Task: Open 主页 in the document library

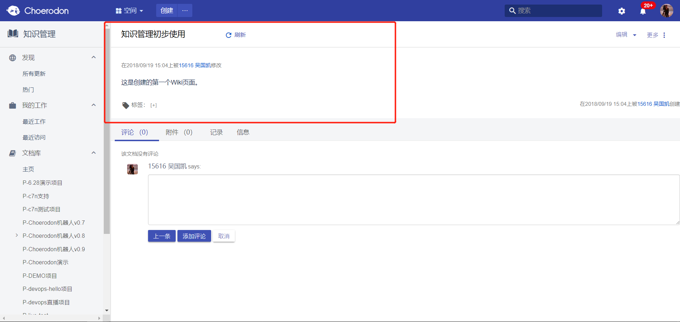Action: [28, 169]
